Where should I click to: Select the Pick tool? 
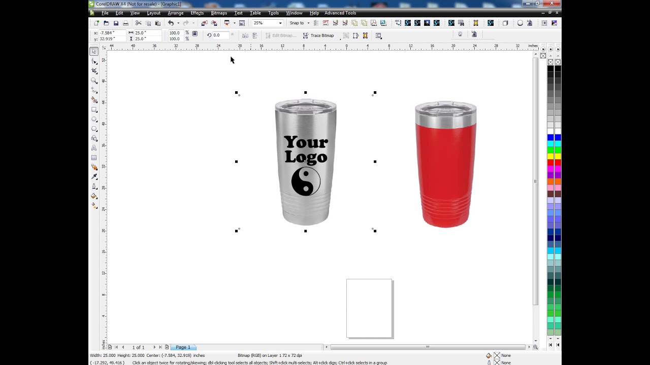coord(94,51)
